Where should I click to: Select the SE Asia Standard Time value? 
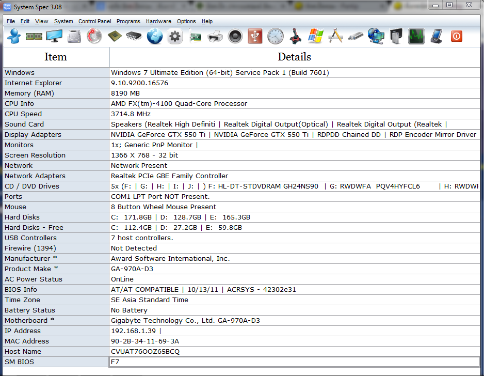(150, 300)
